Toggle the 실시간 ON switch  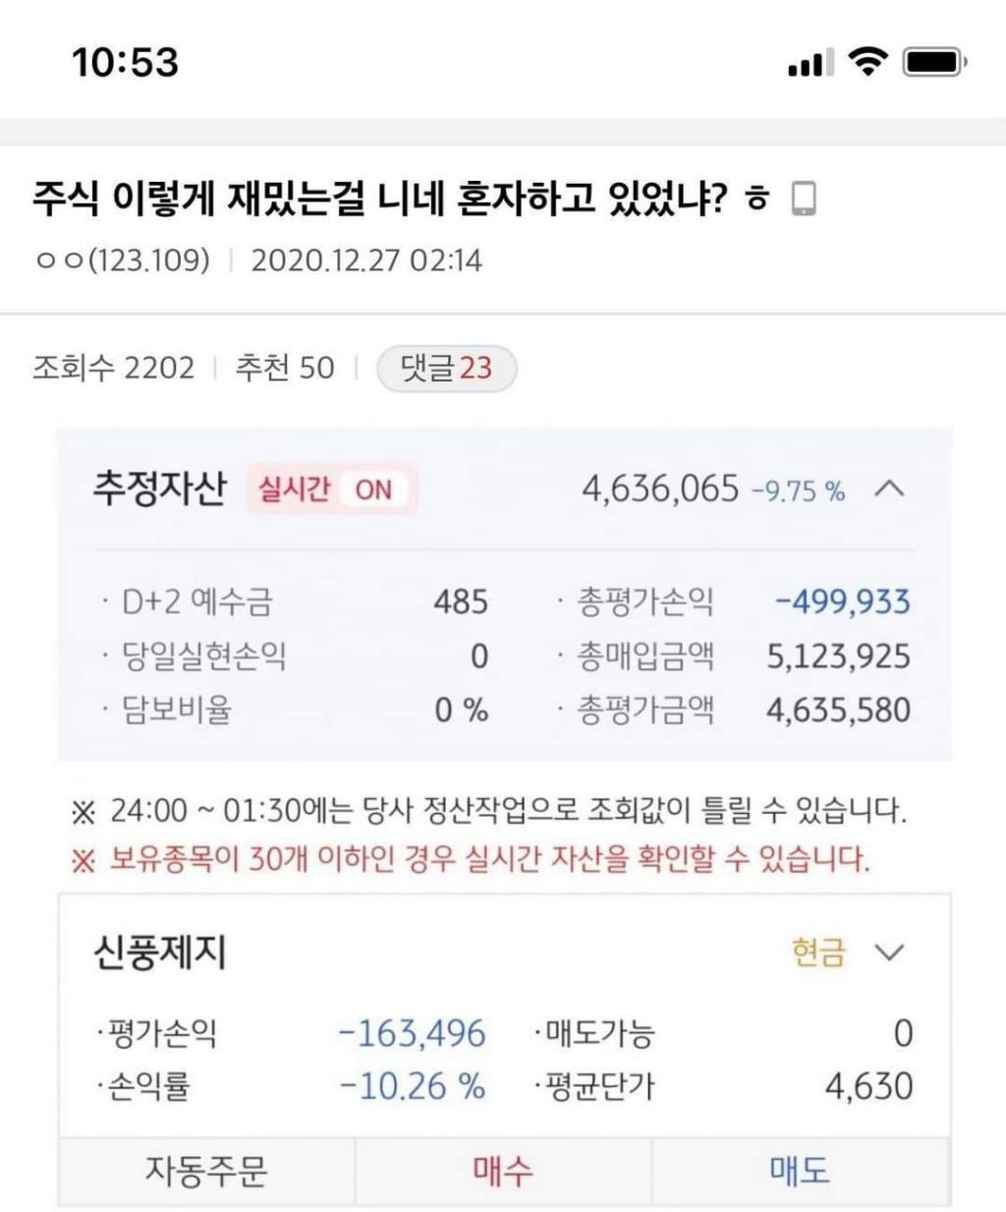(x=332, y=489)
